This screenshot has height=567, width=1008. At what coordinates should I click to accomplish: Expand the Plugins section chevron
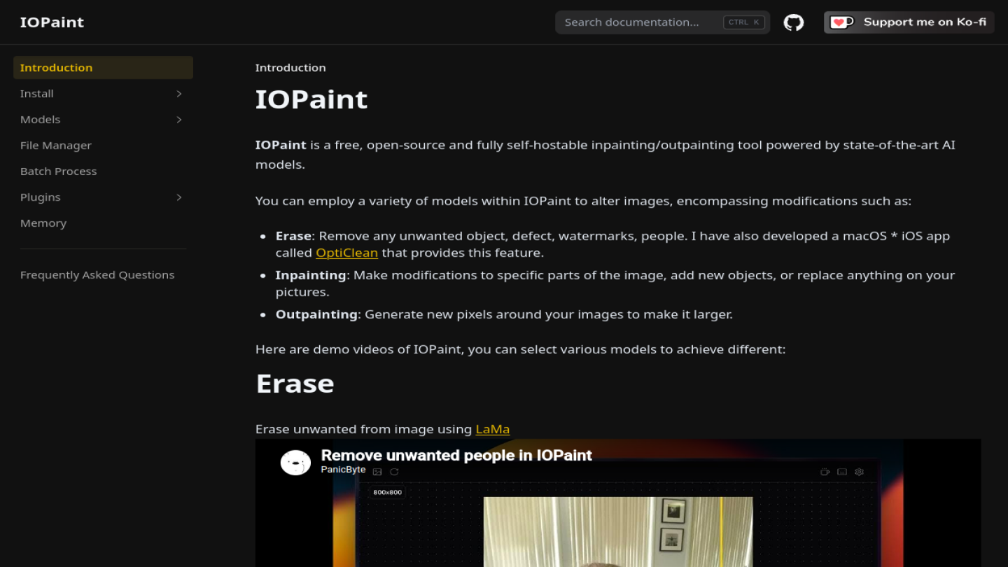coord(179,197)
